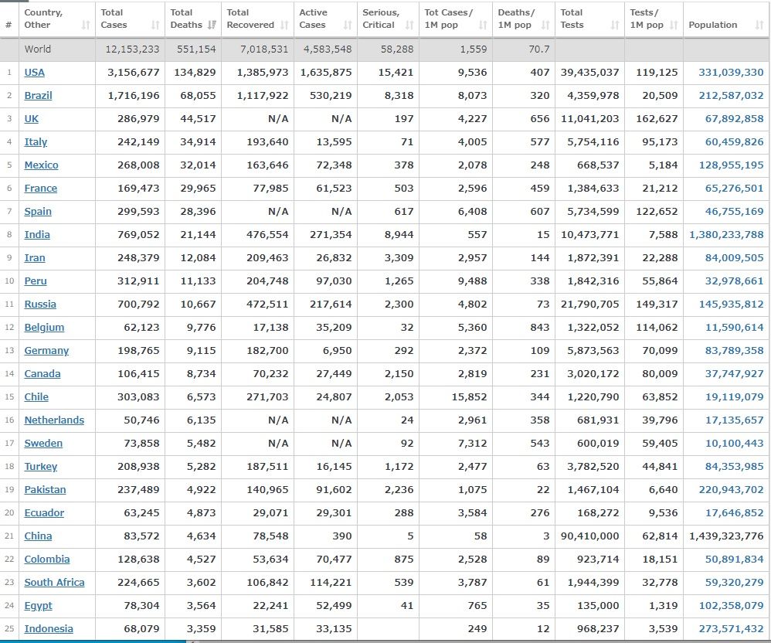The image size is (771, 643).
Task: Click the # rank column header
Action: [x=8, y=25]
